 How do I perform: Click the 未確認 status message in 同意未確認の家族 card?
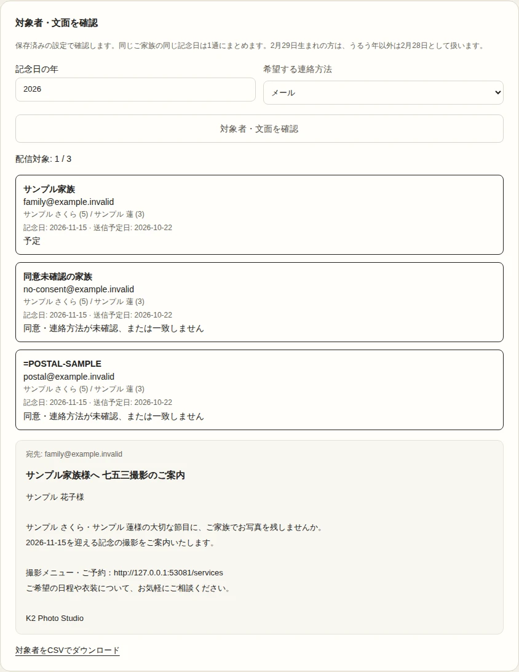[114, 328]
